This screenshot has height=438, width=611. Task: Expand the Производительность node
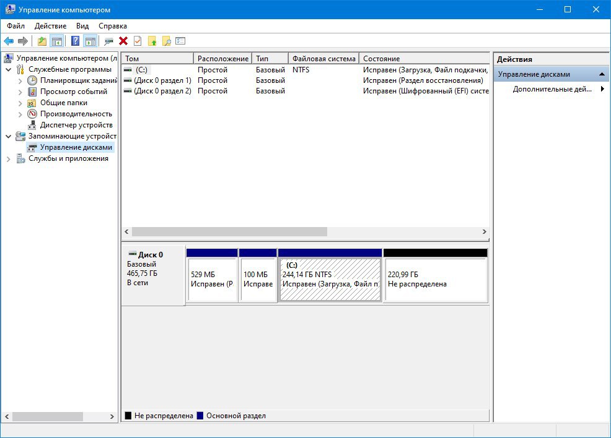(x=20, y=114)
